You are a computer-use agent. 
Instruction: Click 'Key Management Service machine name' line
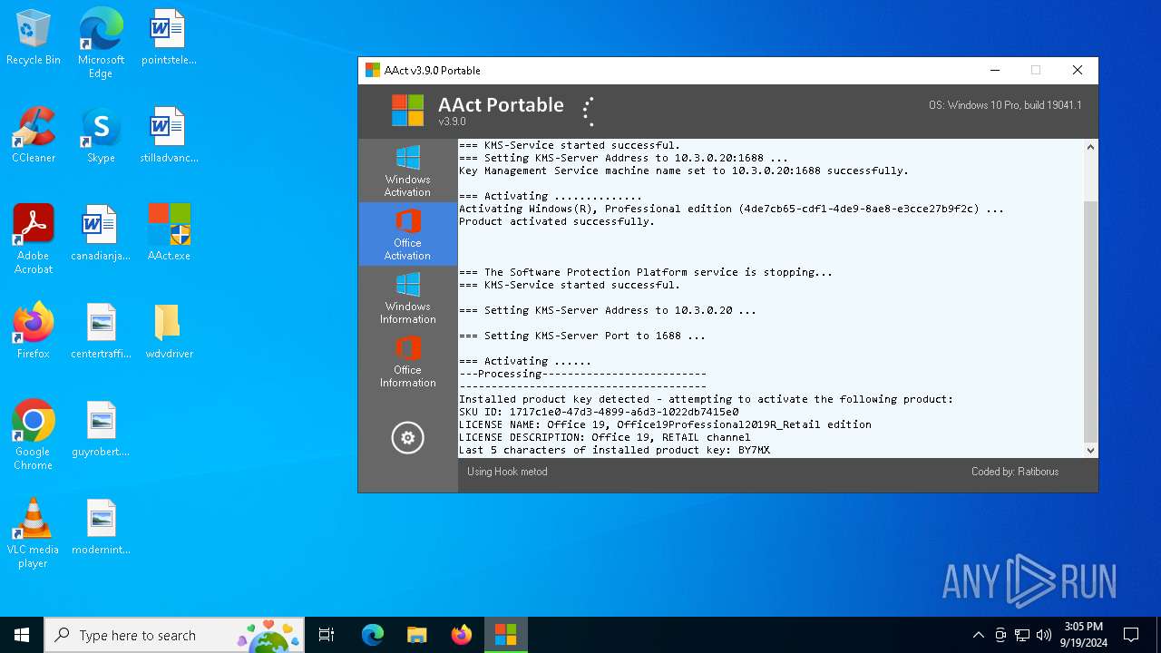(x=684, y=171)
